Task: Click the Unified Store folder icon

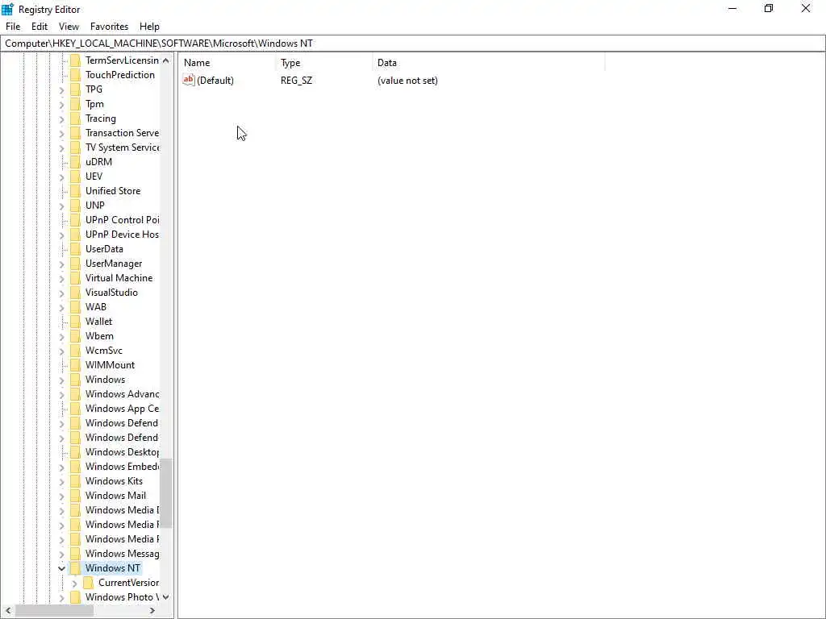Action: (75, 190)
